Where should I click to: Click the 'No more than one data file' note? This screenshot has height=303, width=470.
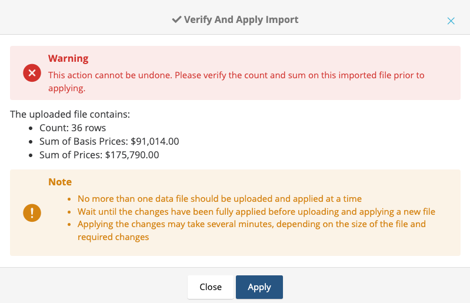tap(219, 199)
